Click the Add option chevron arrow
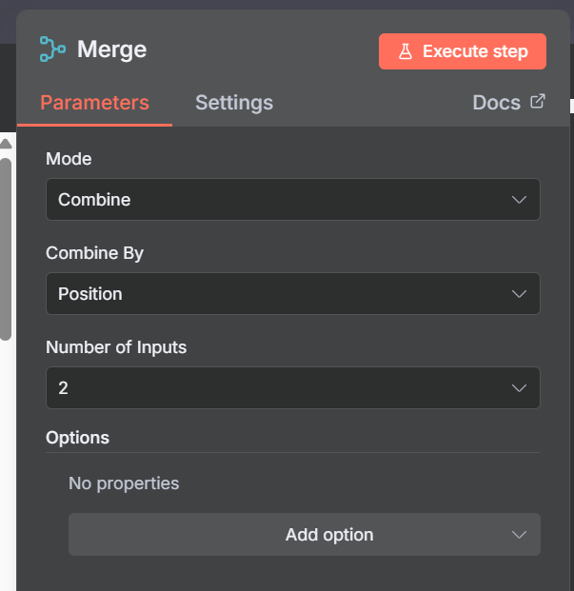This screenshot has height=591, width=574. (519, 535)
